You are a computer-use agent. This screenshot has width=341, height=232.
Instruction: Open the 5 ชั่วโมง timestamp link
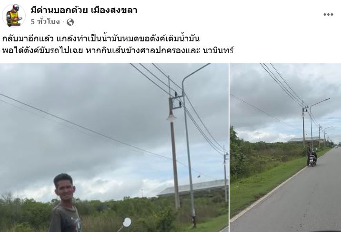[x=45, y=22]
